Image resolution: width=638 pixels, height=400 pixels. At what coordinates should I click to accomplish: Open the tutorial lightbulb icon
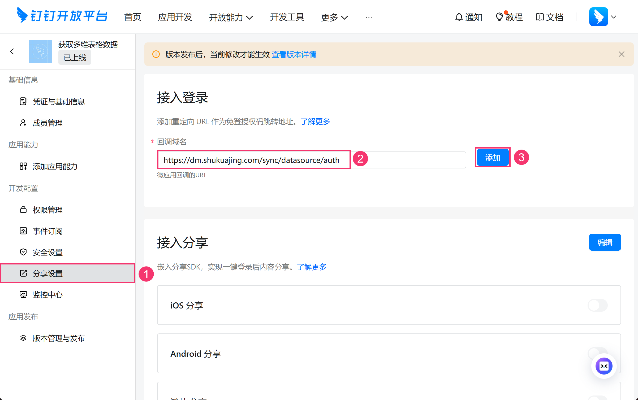[x=499, y=17]
